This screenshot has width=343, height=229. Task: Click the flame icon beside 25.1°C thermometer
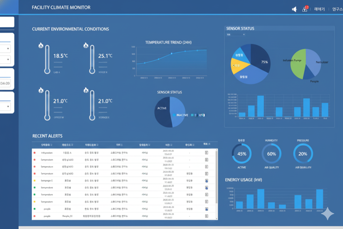coord(86,45)
